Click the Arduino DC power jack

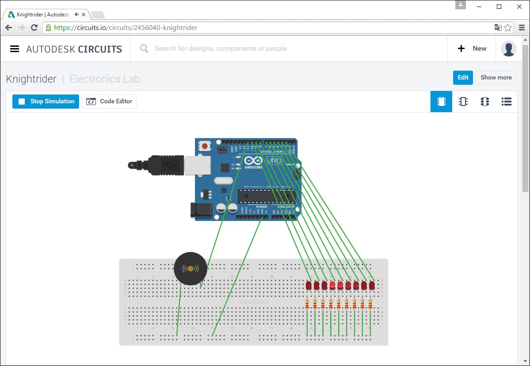click(201, 210)
